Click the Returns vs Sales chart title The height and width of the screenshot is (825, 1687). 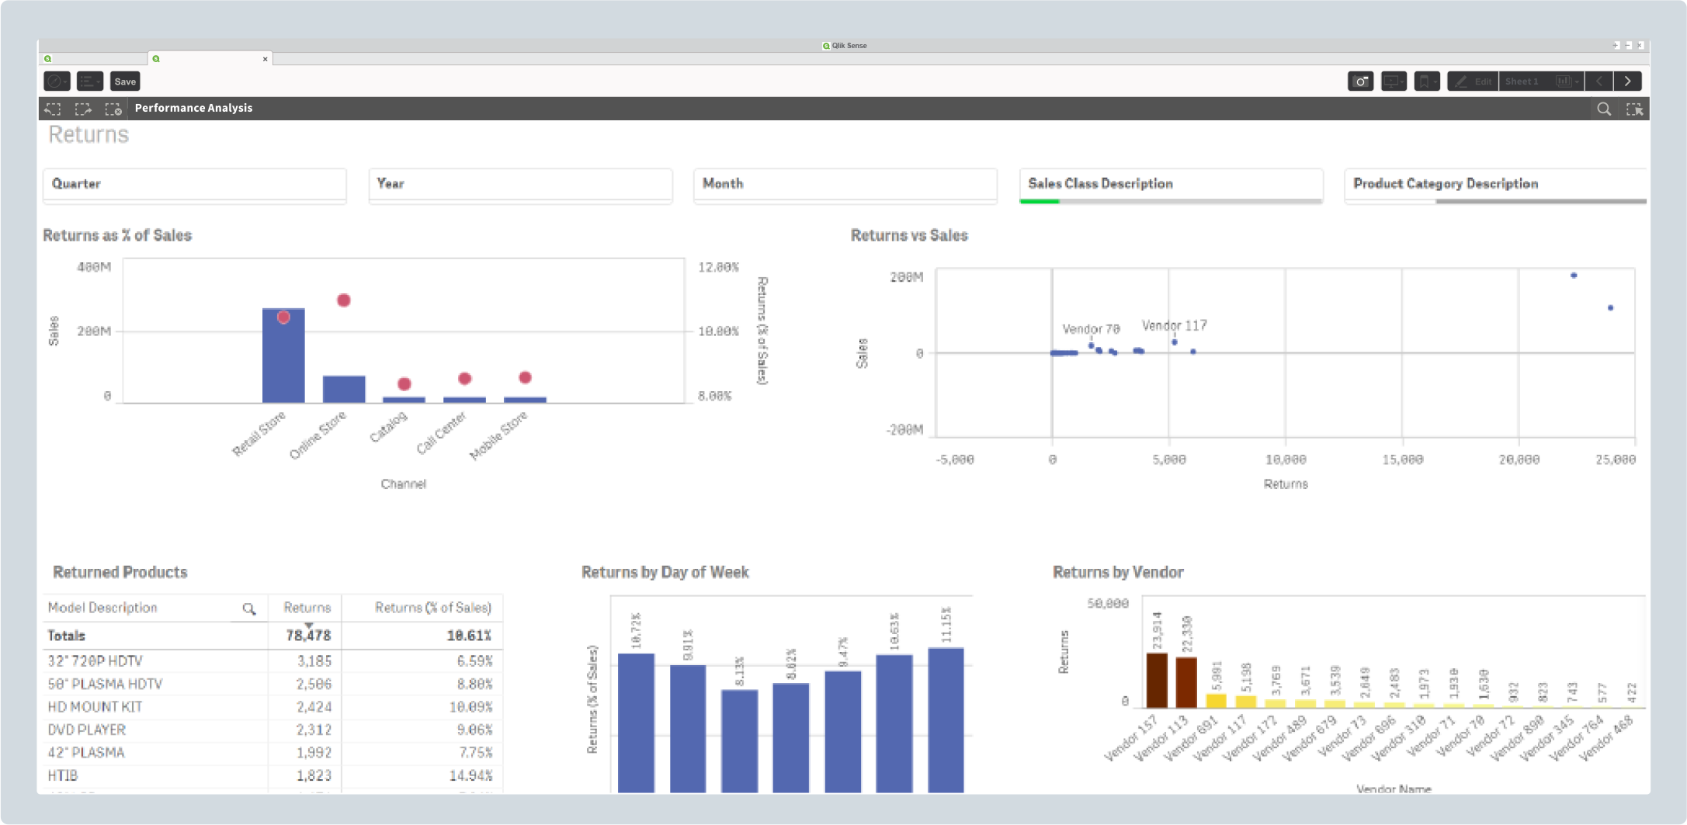pos(909,236)
